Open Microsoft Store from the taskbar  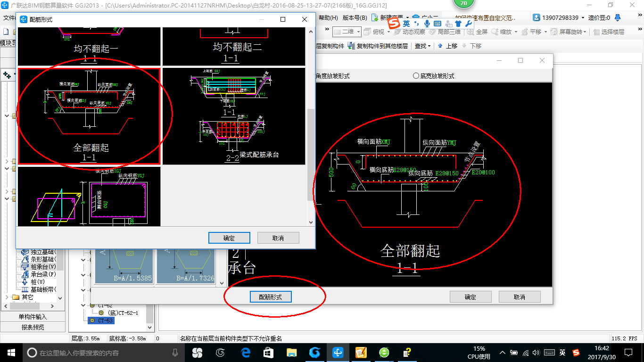coord(268,352)
